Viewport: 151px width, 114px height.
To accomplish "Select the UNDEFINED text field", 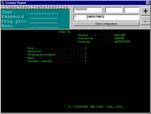I will click(113, 17).
